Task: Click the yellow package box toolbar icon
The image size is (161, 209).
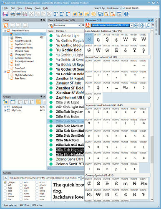Action: click(x=93, y=14)
